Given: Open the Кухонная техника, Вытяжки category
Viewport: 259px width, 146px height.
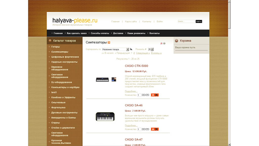Looking at the screenshot, I should 61,142.
